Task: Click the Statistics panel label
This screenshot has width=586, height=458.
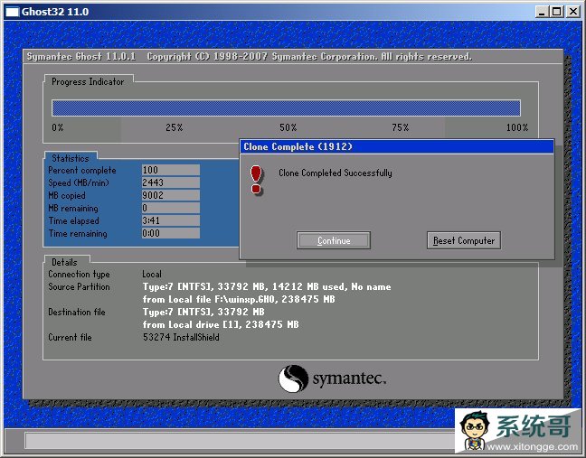Action: [x=71, y=158]
